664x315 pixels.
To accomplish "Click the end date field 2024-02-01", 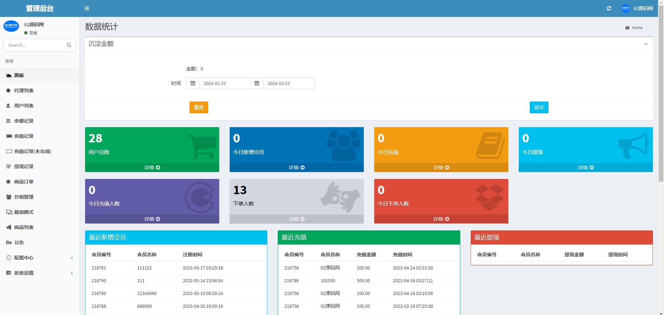I will point(289,83).
